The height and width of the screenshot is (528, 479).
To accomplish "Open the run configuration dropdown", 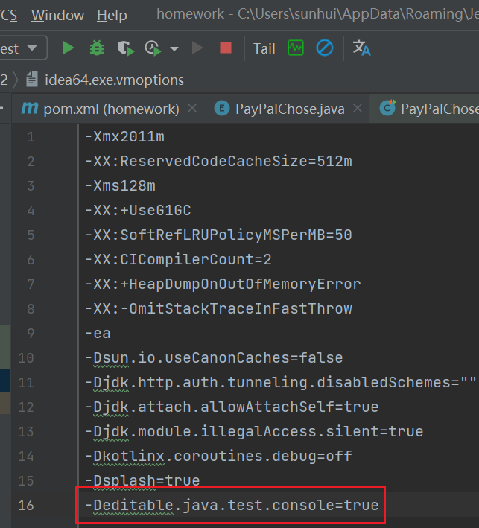I will pos(21,48).
